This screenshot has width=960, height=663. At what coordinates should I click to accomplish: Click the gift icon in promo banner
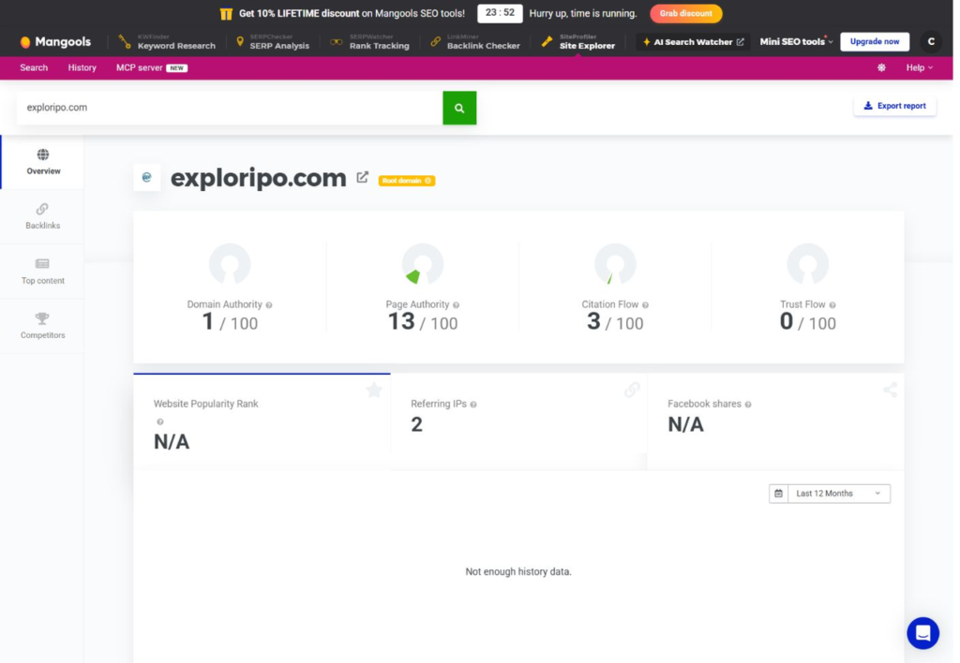pos(226,13)
